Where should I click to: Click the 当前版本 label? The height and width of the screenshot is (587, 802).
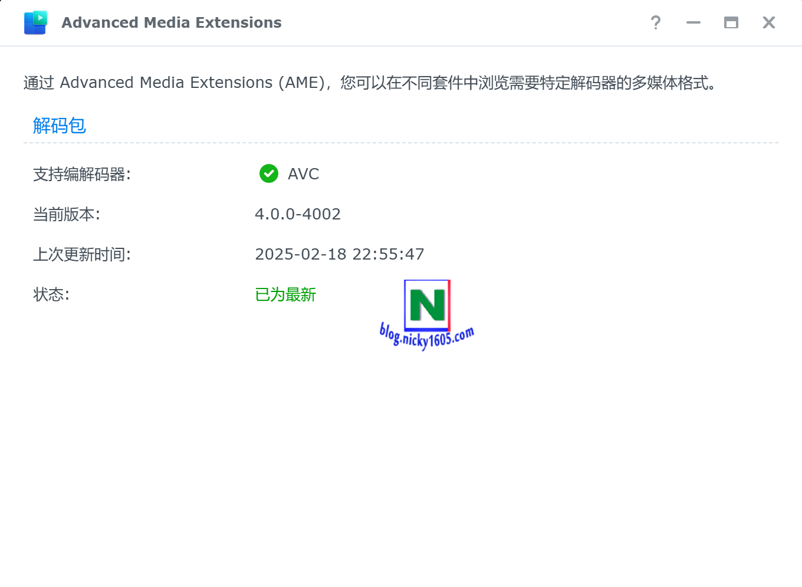tap(67, 214)
